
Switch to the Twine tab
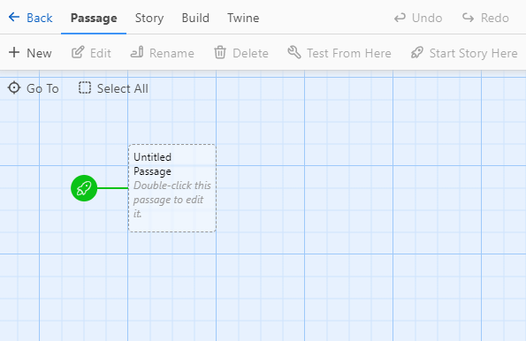click(243, 18)
